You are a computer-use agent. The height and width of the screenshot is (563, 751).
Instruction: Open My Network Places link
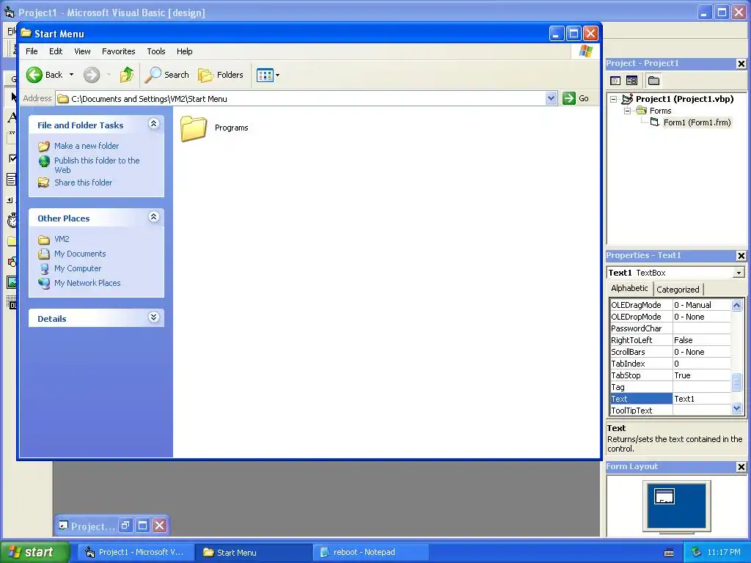87,283
